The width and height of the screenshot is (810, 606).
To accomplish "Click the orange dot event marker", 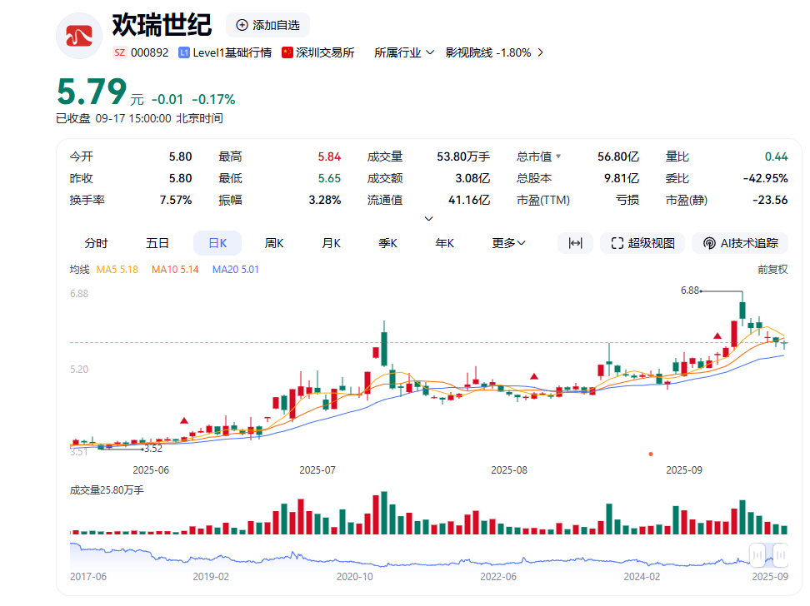I will point(651,454).
